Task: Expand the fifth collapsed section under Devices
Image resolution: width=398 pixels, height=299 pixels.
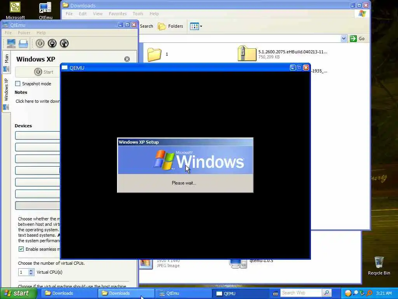Action: pyautogui.click(x=38, y=182)
